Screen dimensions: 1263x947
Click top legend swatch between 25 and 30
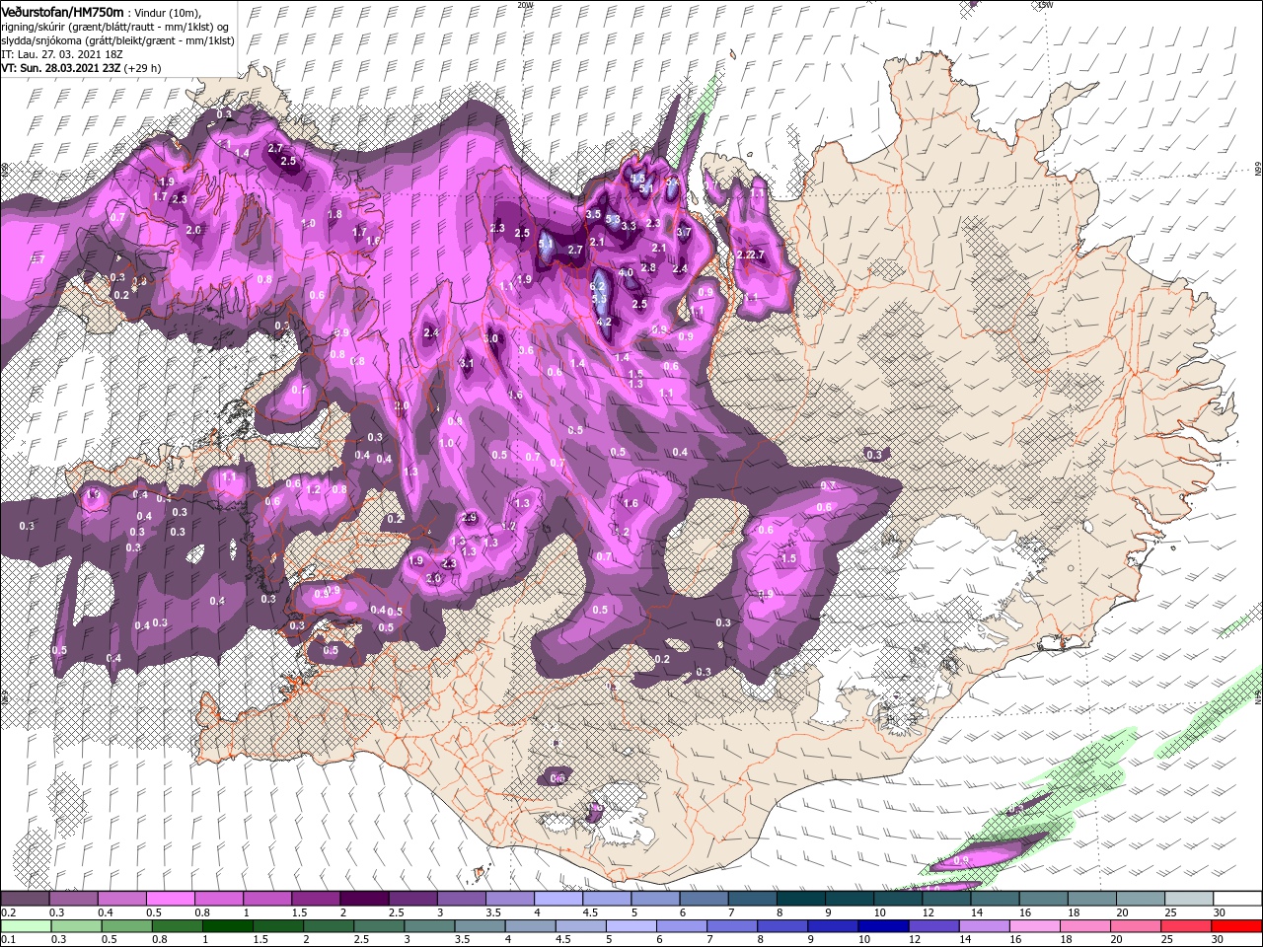(1189, 898)
